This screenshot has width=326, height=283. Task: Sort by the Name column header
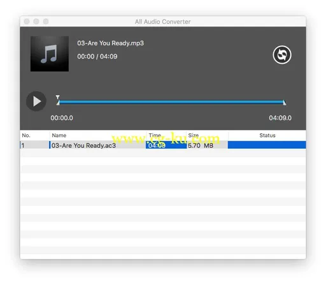(98, 135)
